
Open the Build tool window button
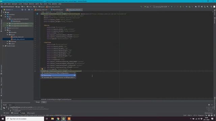[x=23, y=113]
